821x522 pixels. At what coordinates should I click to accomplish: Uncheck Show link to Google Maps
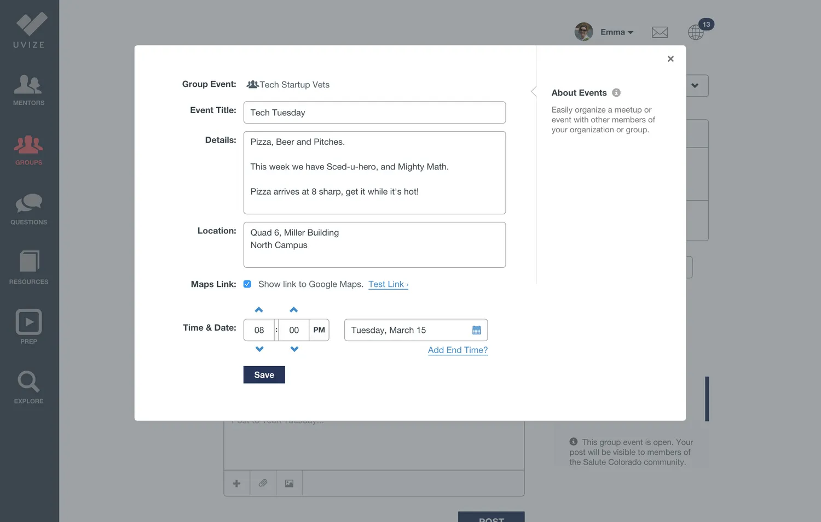(x=247, y=284)
